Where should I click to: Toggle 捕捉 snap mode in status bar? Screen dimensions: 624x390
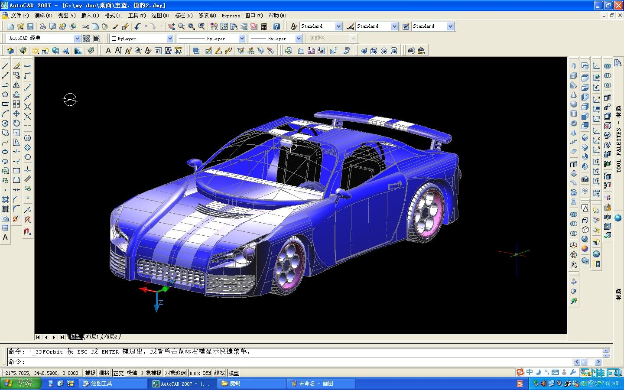tap(90, 373)
